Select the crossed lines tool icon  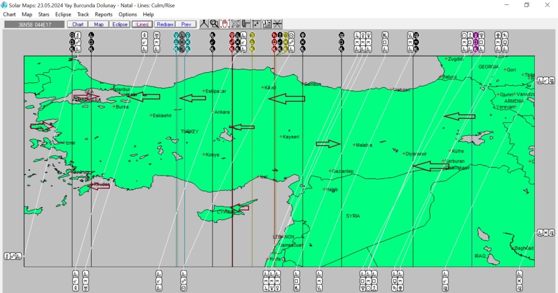(277, 24)
